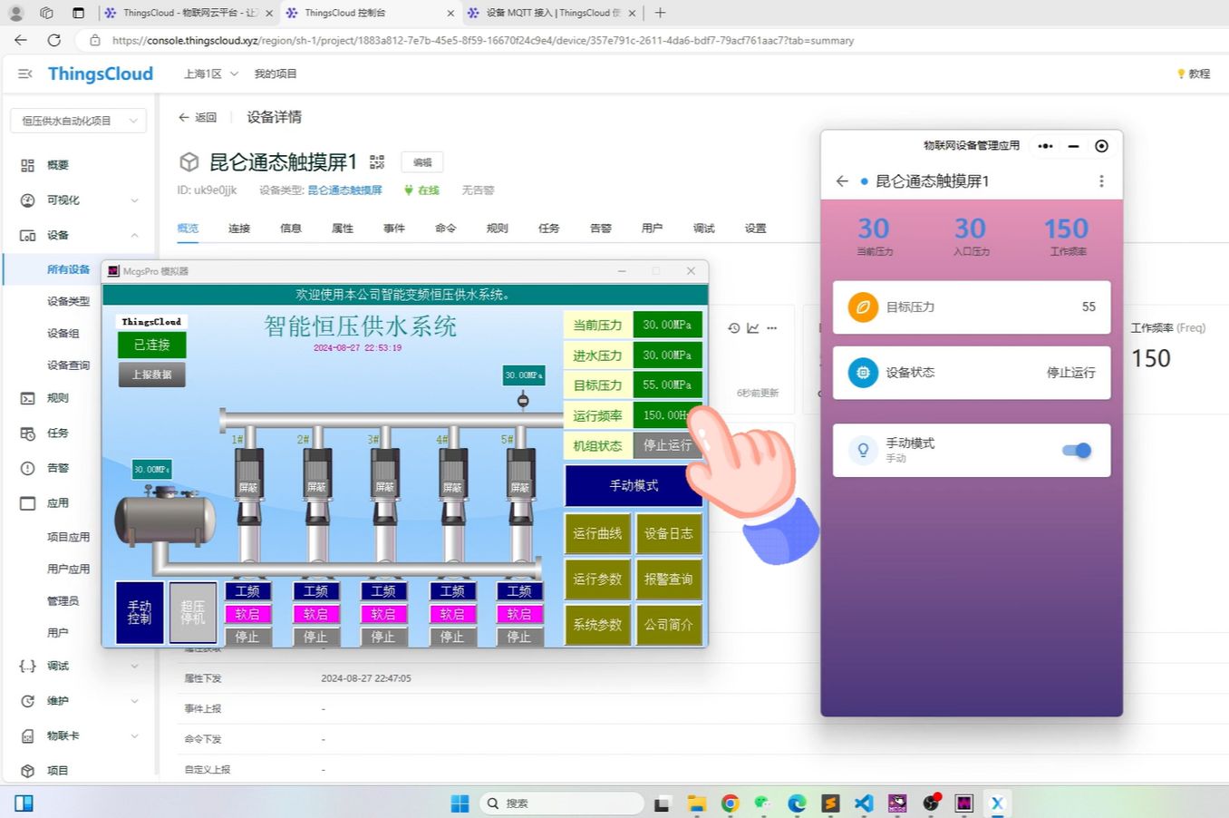The height and width of the screenshot is (818, 1229).
Task: Click the 告警 alert icon in the sidebar
Action: [27, 468]
